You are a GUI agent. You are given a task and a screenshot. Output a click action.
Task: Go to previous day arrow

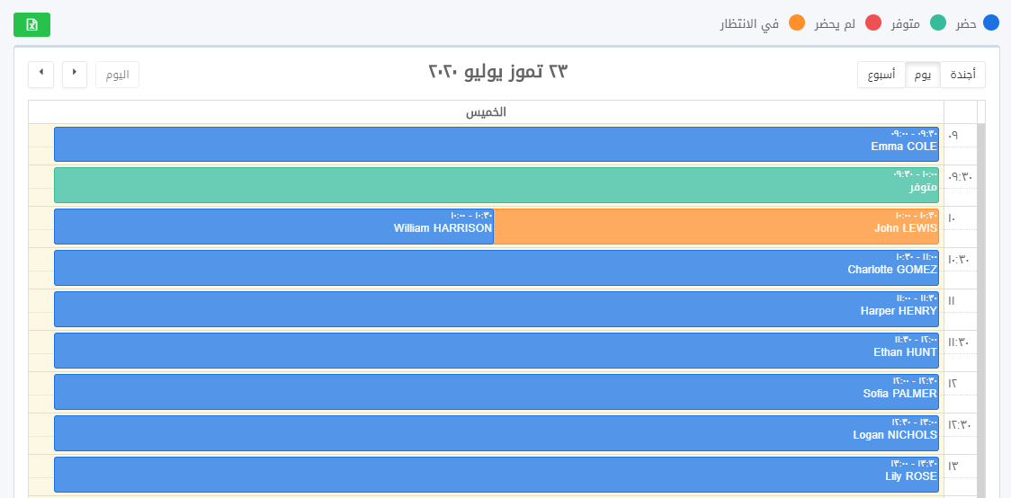[x=75, y=74]
